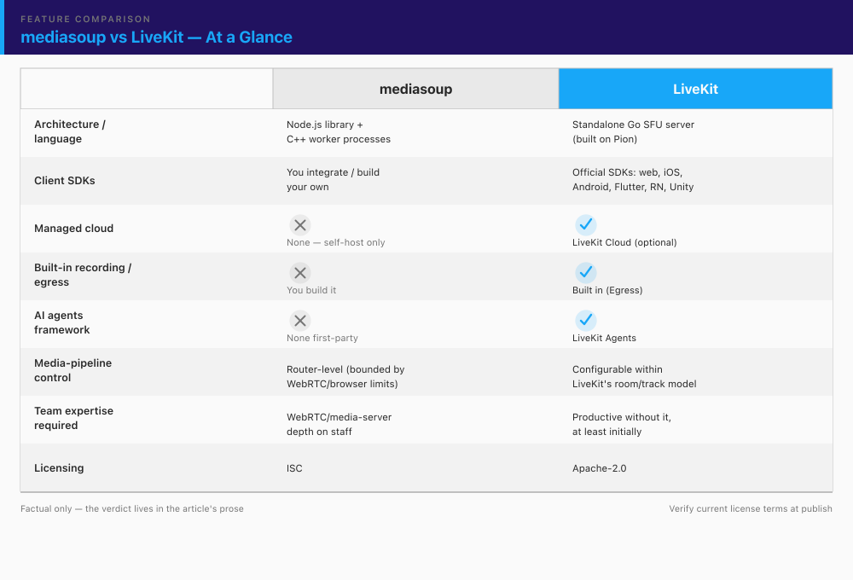The image size is (853, 580).
Task: Click 'Verify current license terms at publish' footnote
Action: (x=751, y=508)
